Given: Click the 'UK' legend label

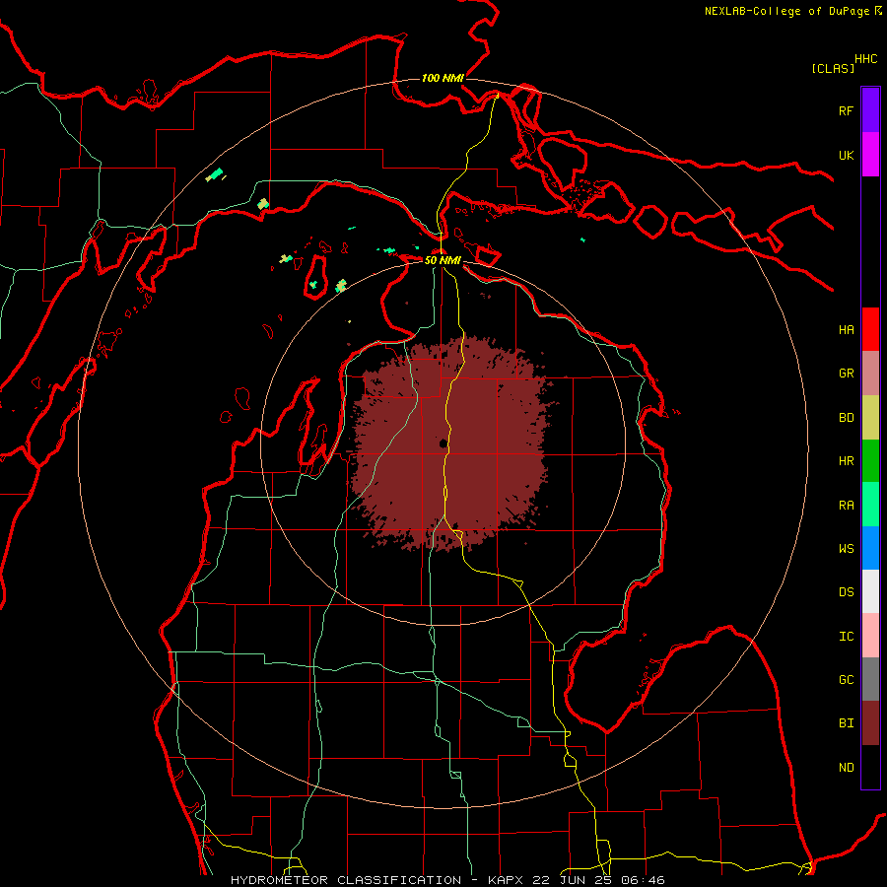Looking at the screenshot, I should point(846,155).
